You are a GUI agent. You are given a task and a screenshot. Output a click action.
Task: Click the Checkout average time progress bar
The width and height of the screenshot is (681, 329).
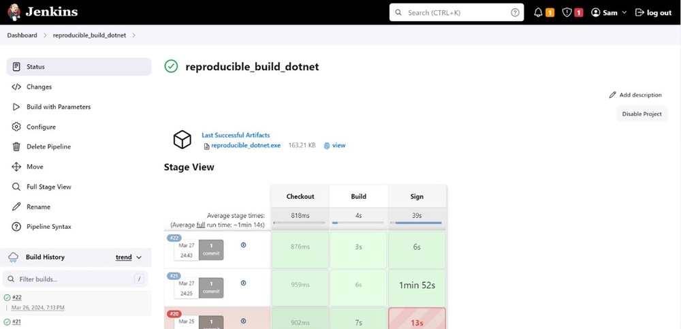click(299, 223)
